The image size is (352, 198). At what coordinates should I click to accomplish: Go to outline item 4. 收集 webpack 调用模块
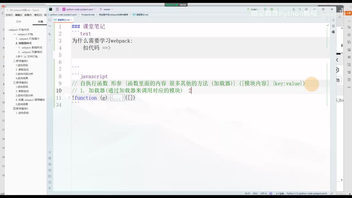(x=30, y=100)
